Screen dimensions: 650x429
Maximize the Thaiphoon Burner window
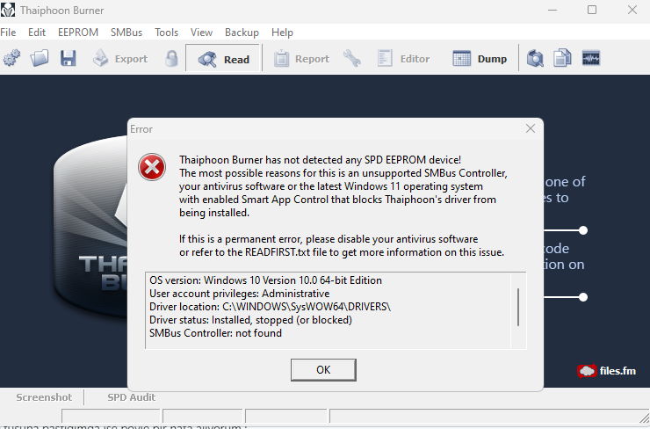(592, 10)
